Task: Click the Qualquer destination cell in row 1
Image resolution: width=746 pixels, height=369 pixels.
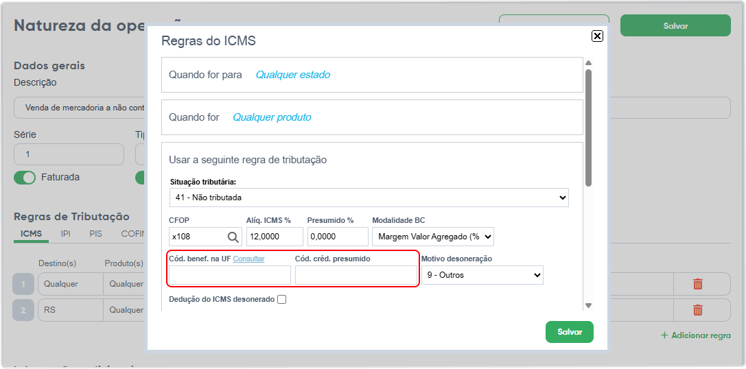Action: click(71, 285)
